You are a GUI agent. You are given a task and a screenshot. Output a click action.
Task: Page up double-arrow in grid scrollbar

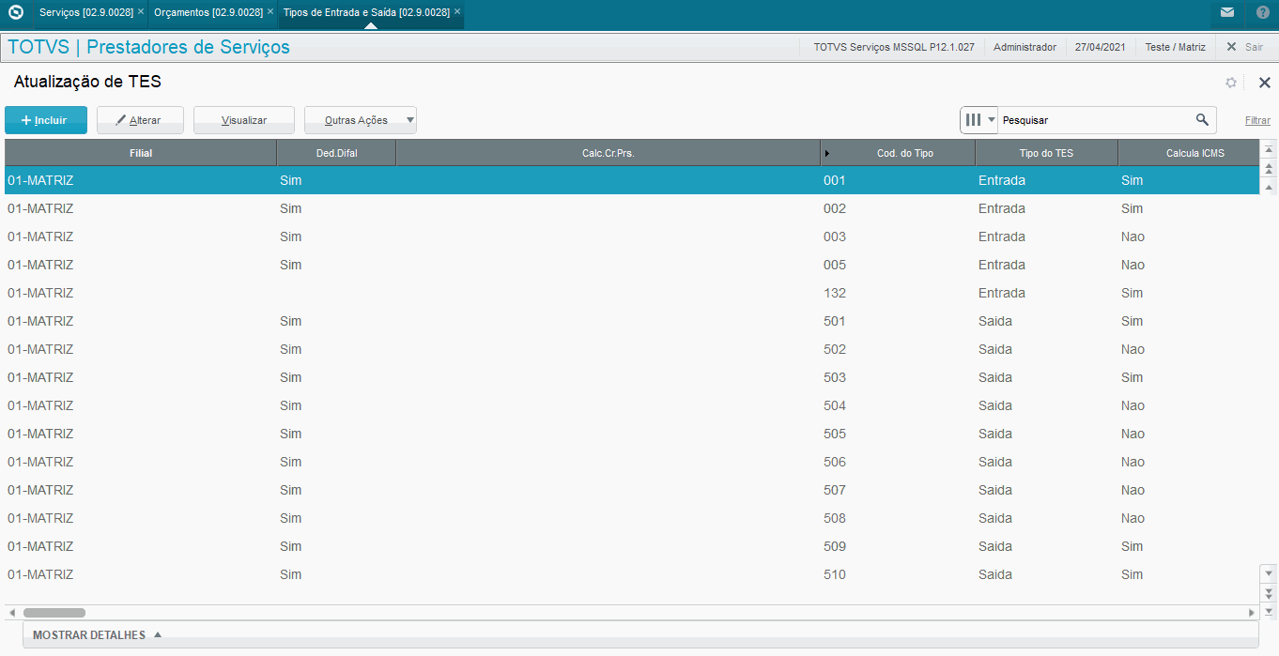point(1269,168)
